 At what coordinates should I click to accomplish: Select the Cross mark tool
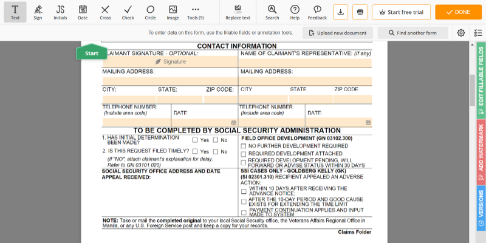(105, 12)
